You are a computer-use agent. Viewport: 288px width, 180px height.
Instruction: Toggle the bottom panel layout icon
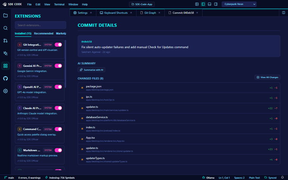click(x=210, y=4)
